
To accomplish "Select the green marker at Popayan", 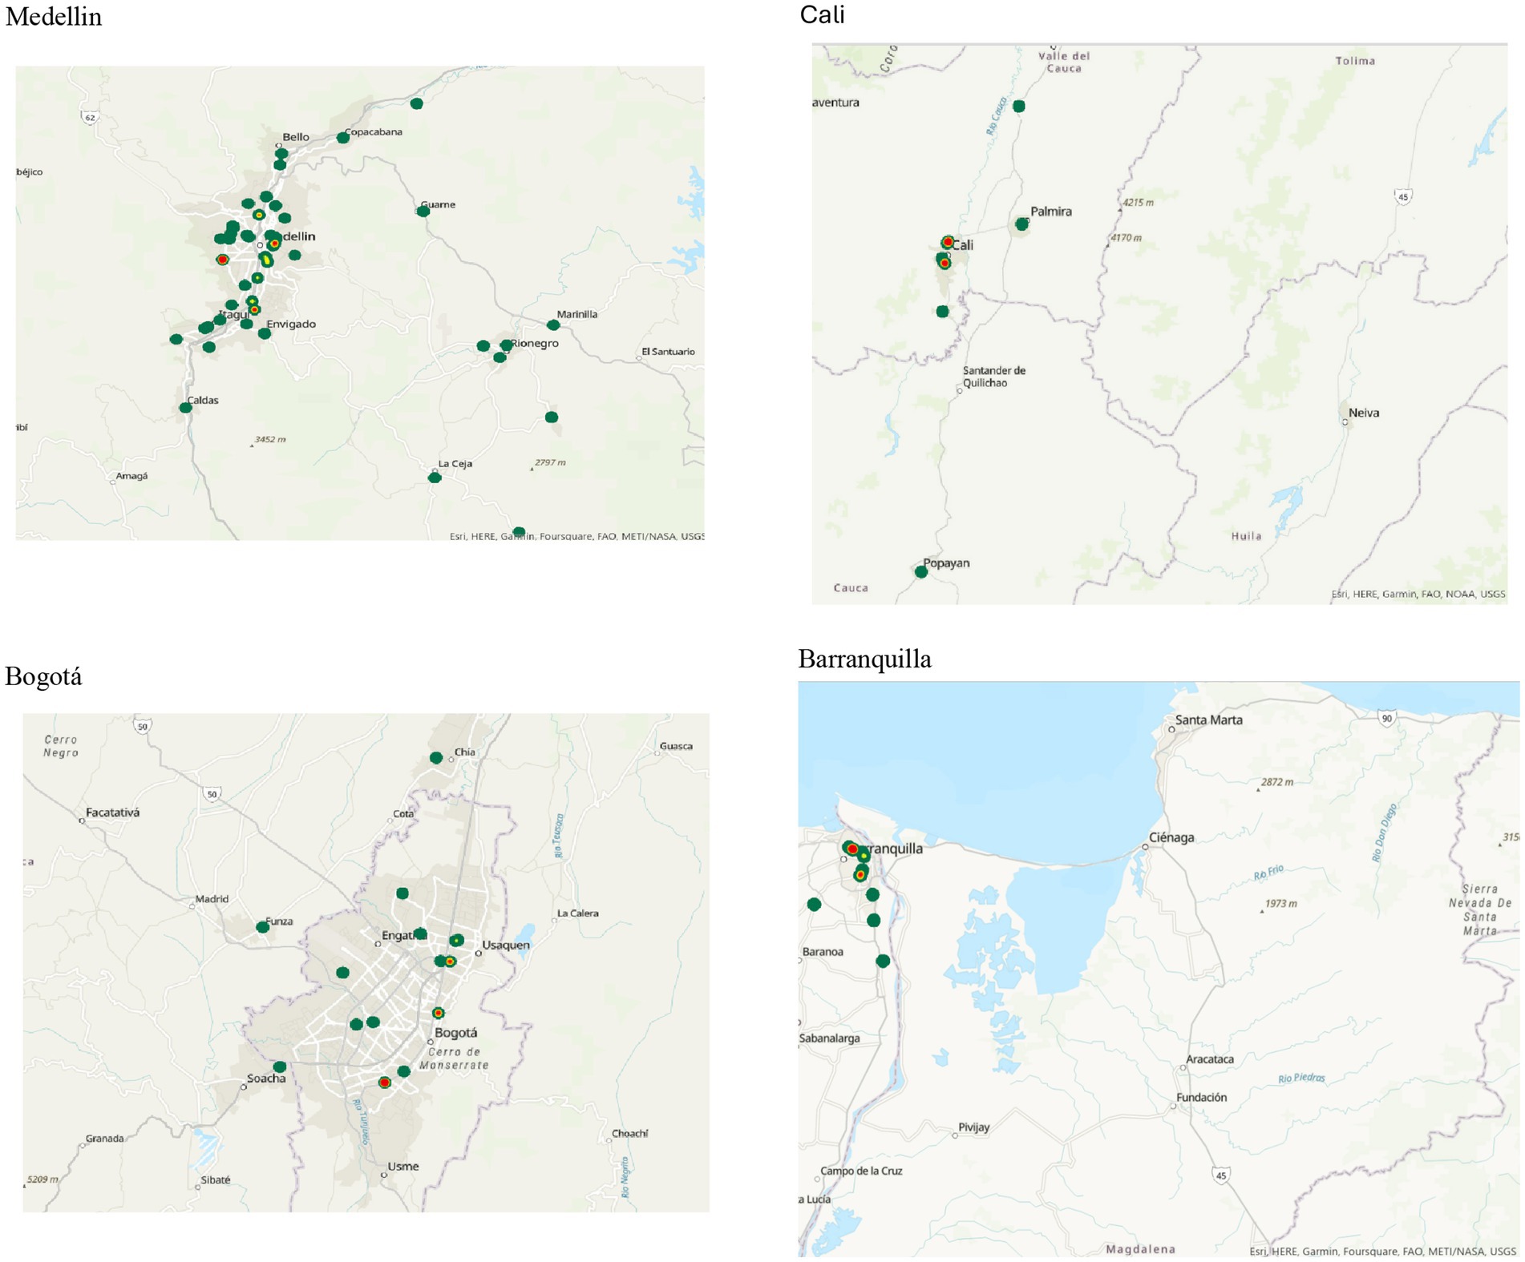I will 922,572.
